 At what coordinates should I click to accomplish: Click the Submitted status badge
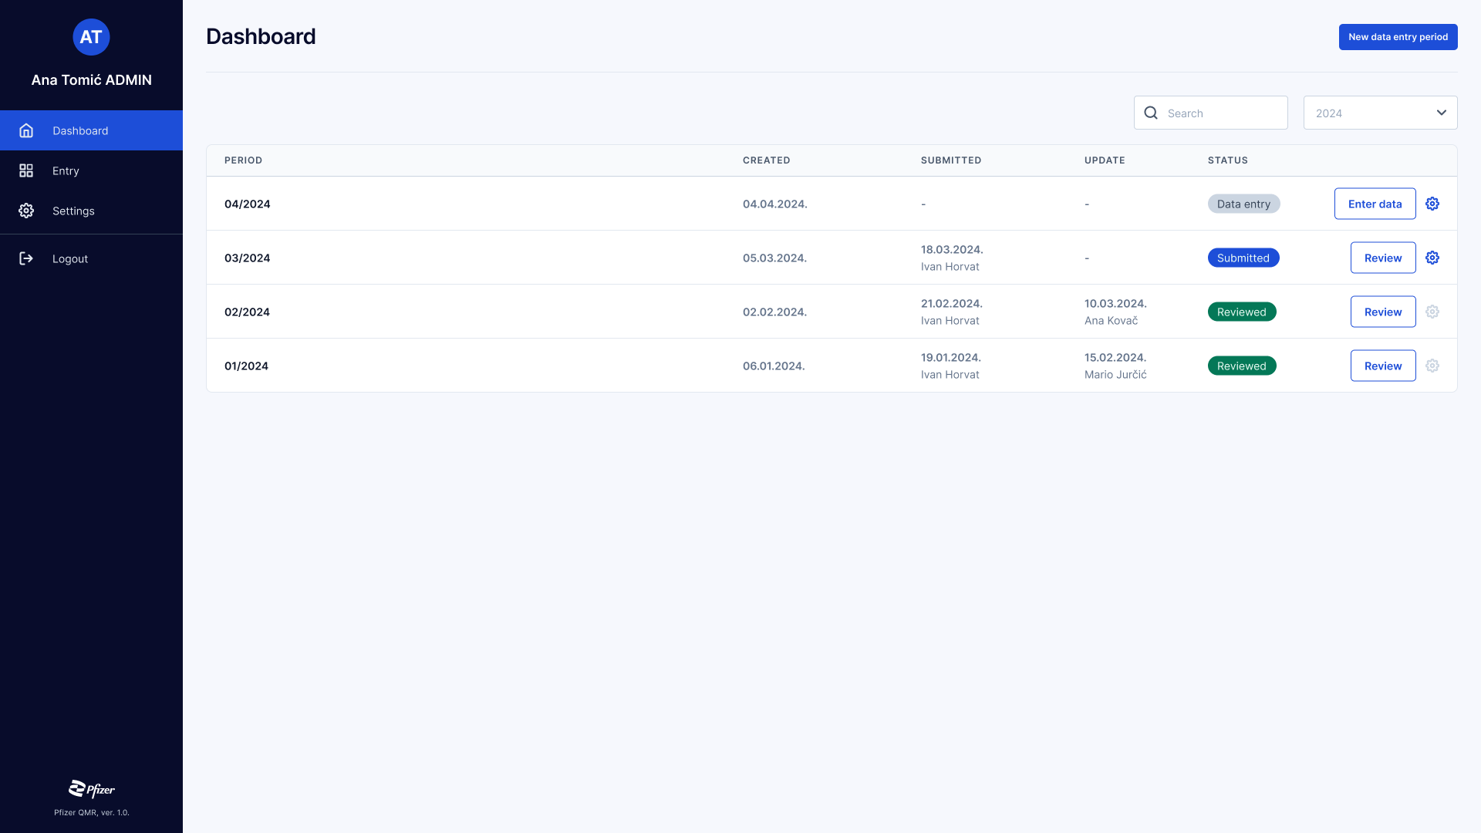(x=1243, y=258)
